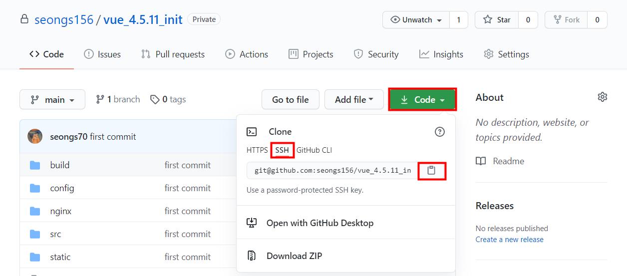Click the star count 0
This screenshot has width=627, height=276.
pos(528,20)
